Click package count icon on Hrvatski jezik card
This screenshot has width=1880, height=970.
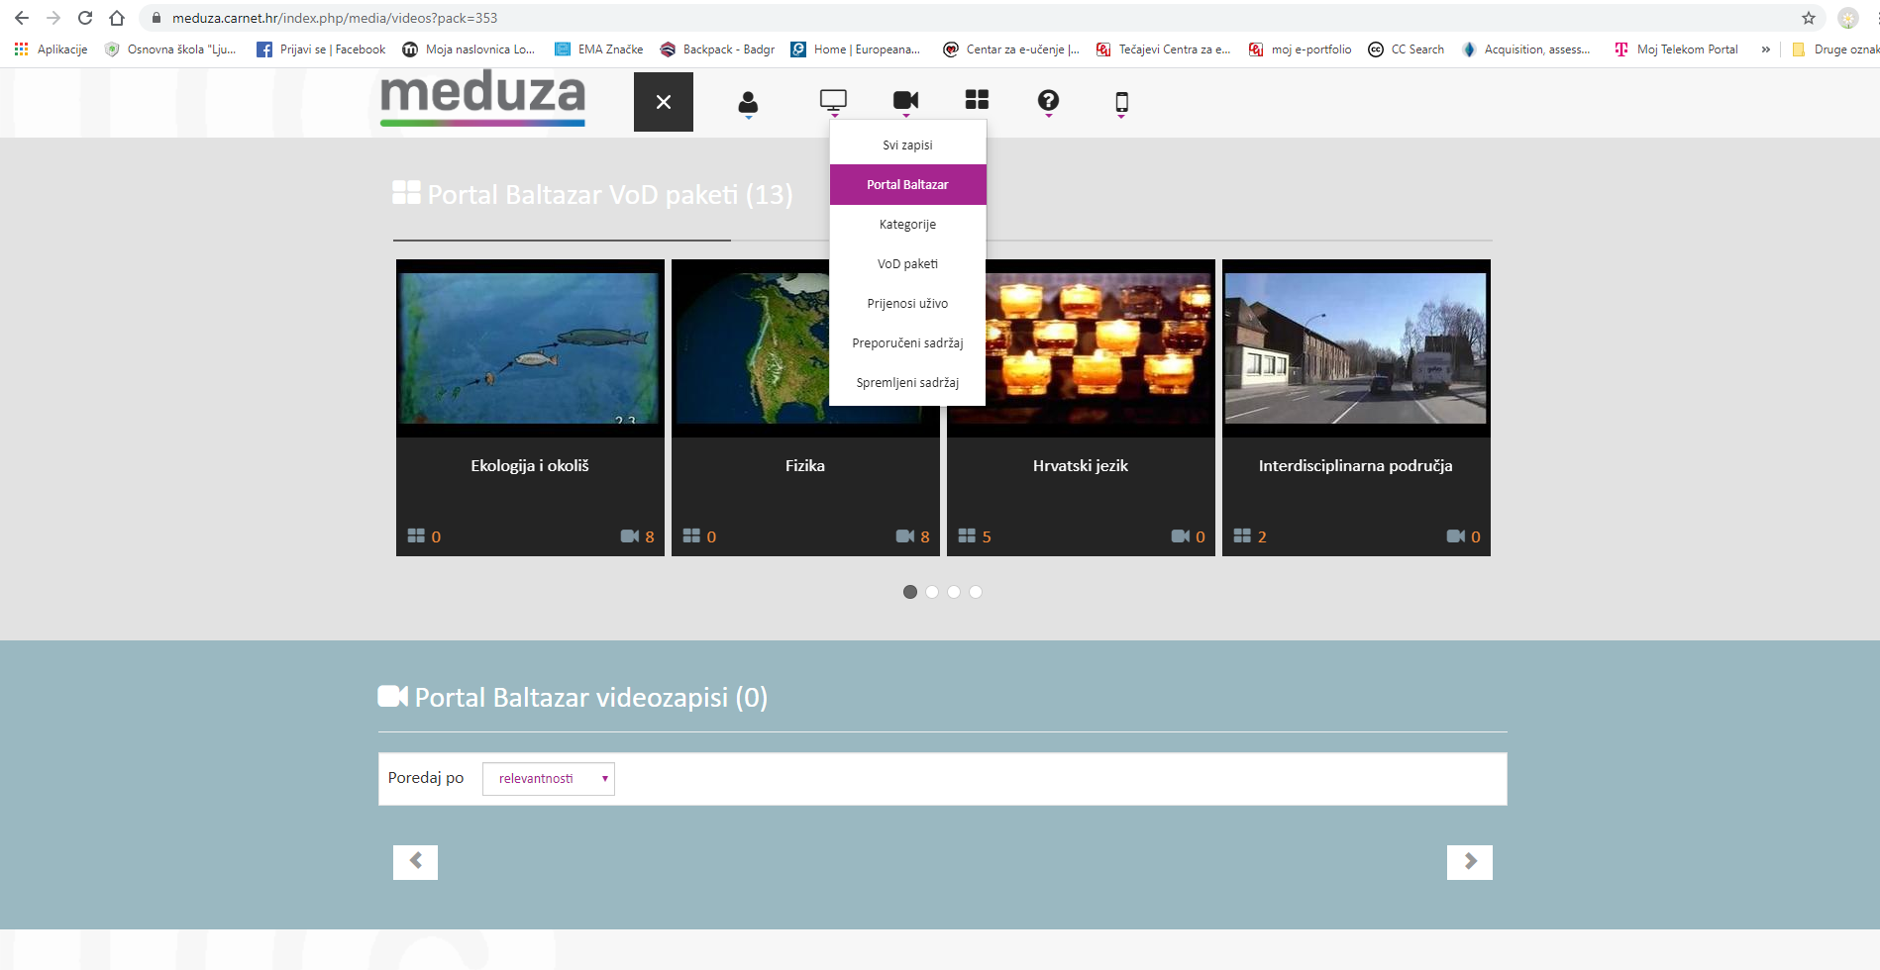967,535
